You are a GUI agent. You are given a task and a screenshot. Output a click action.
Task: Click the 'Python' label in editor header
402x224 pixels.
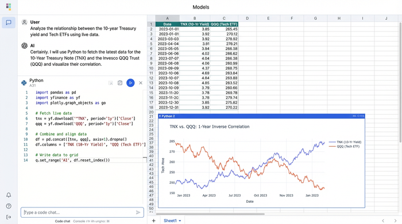[36, 80]
